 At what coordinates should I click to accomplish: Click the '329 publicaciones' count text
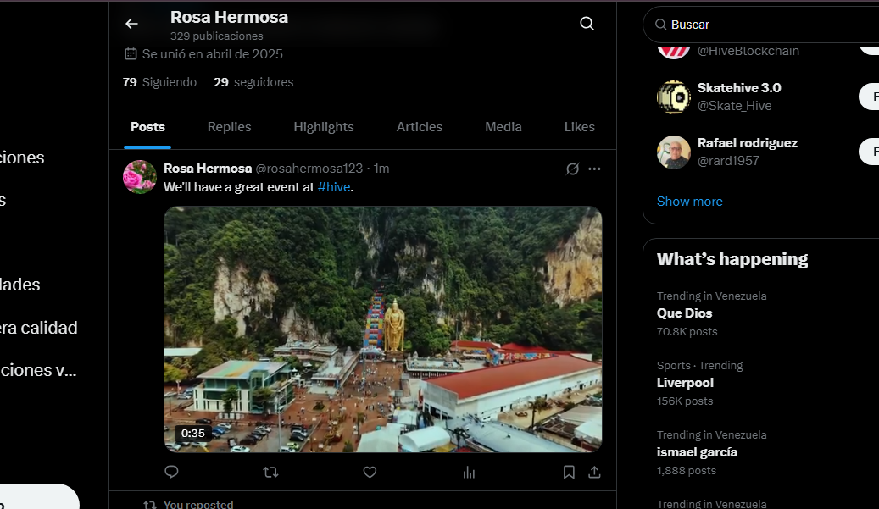coord(216,36)
